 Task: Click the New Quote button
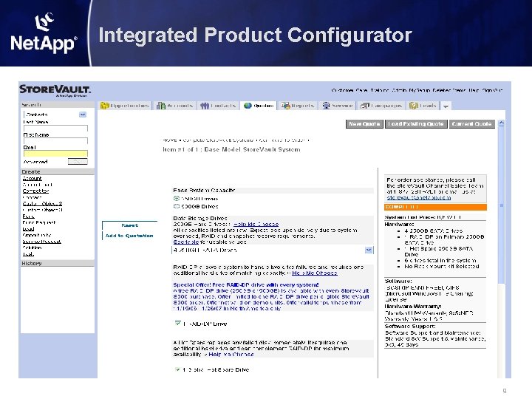click(364, 124)
